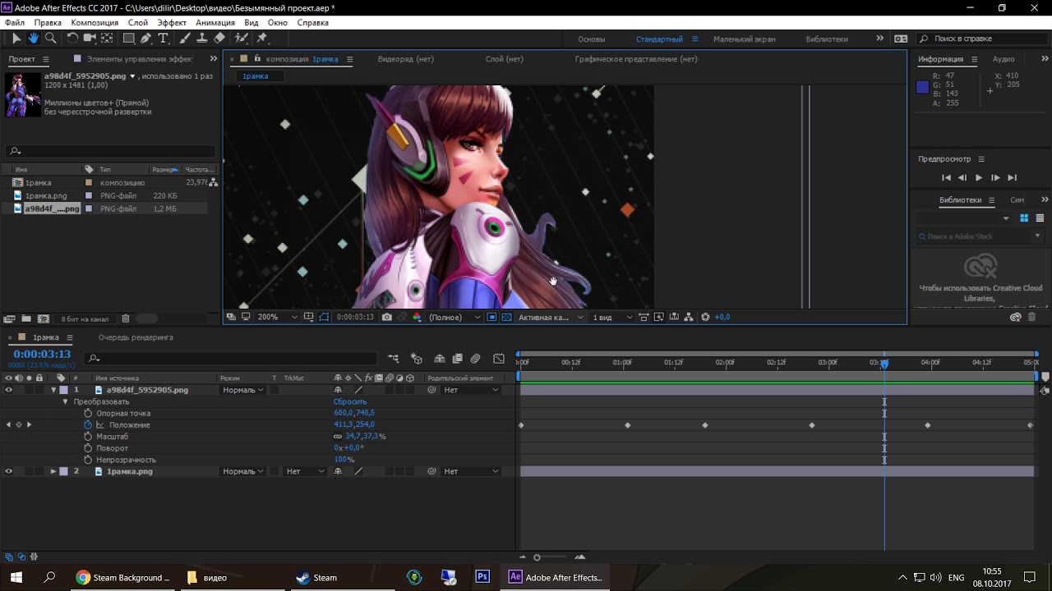Select the Brush tool
The width and height of the screenshot is (1052, 591).
(x=185, y=38)
